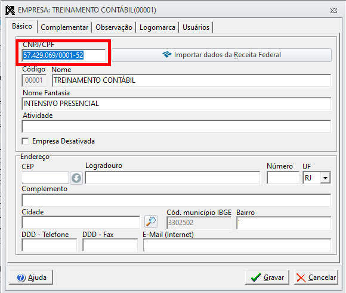Click the E-Mail (Internet) field
Image resolution: width=346 pixels, height=293 pixels.
[x=237, y=245]
